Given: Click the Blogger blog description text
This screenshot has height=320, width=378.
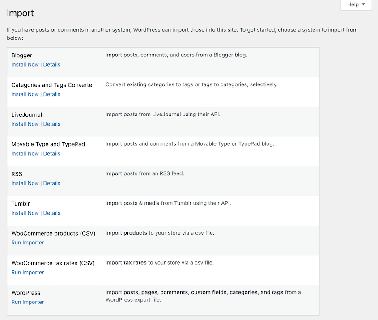Looking at the screenshot, I should pyautogui.click(x=176, y=55).
